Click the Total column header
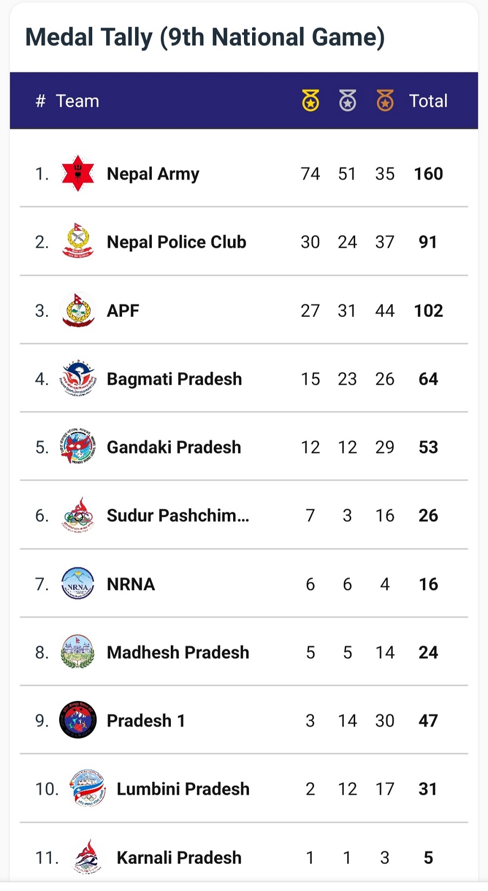Image resolution: width=488 pixels, height=891 pixels. [428, 101]
